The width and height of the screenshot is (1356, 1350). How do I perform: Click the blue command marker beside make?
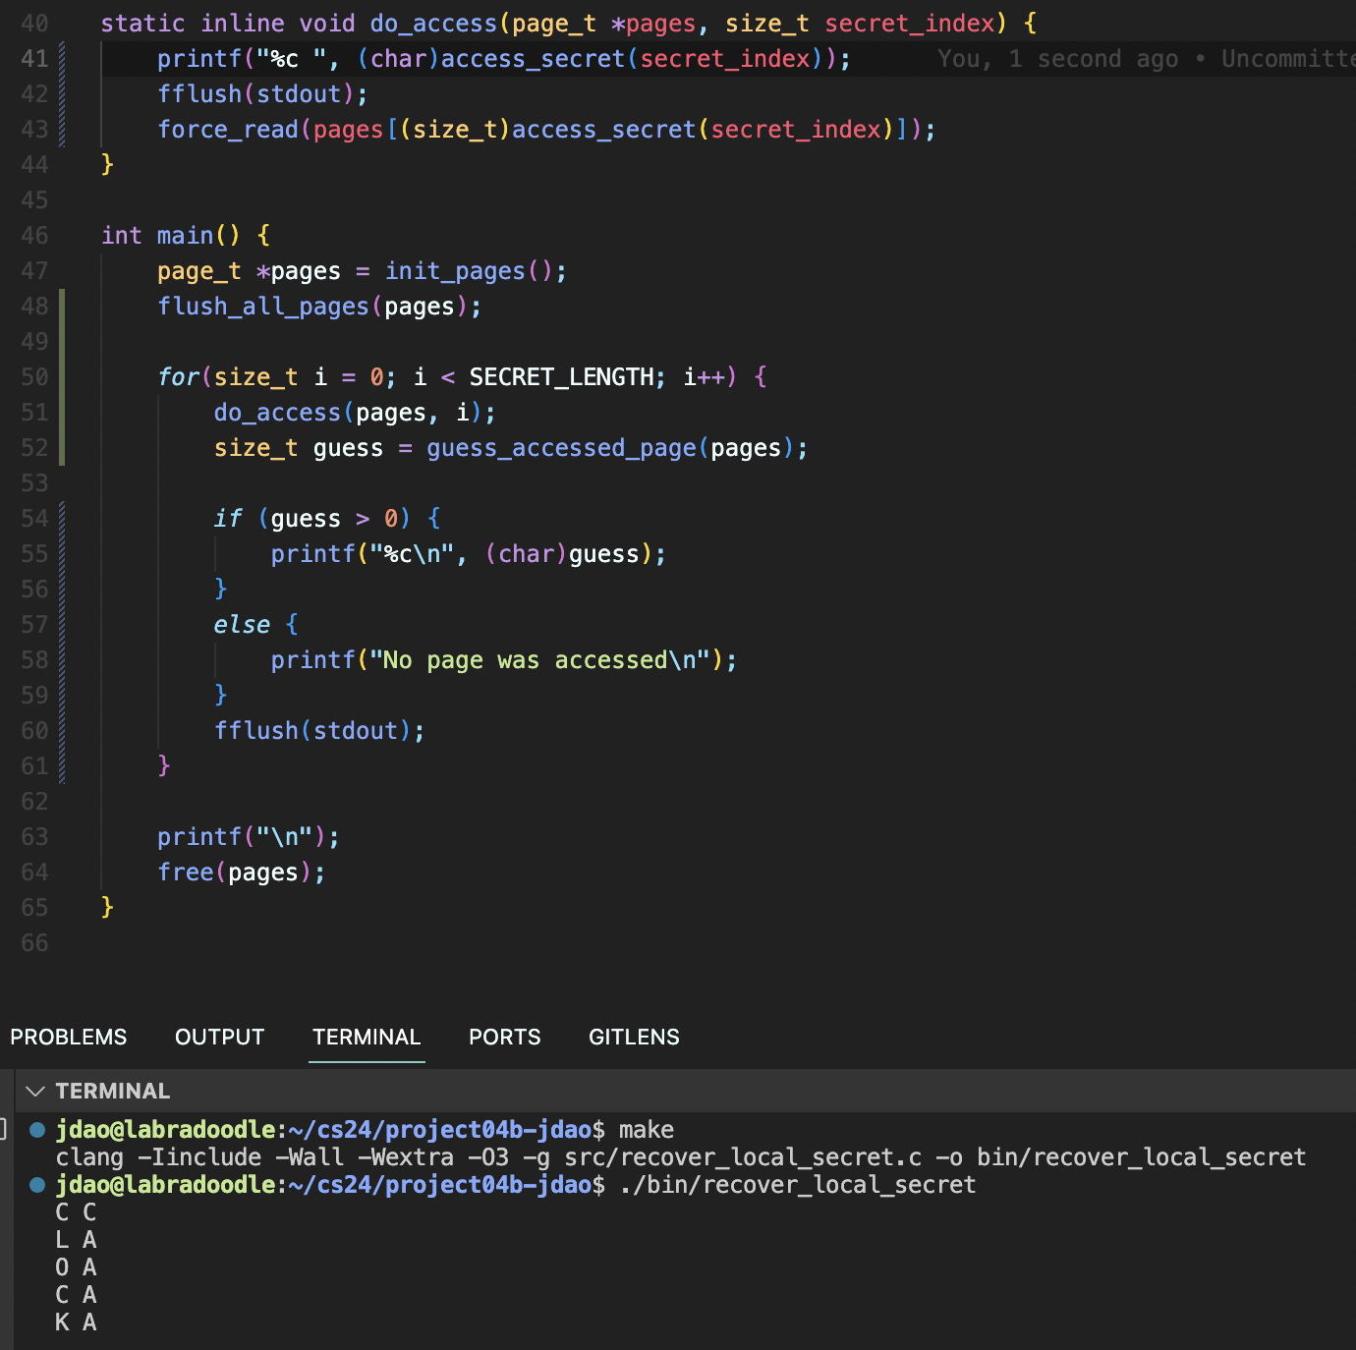tap(37, 1130)
